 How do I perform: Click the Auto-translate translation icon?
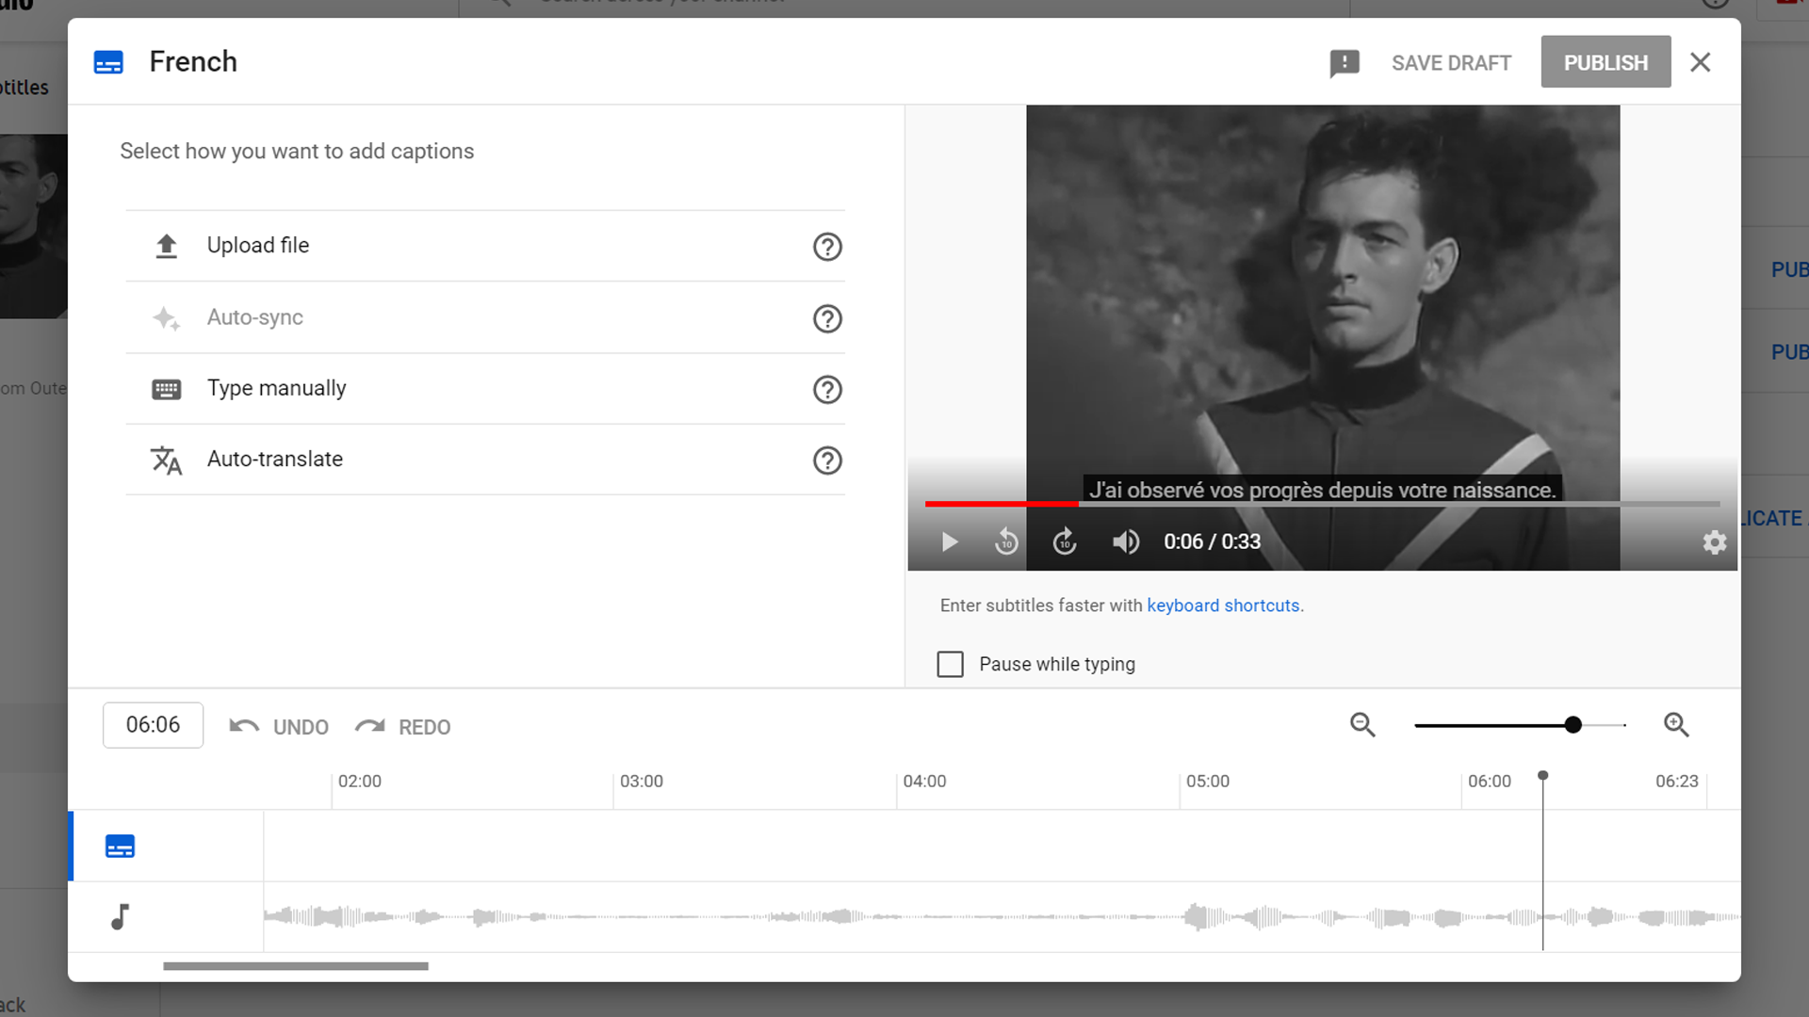click(x=166, y=460)
